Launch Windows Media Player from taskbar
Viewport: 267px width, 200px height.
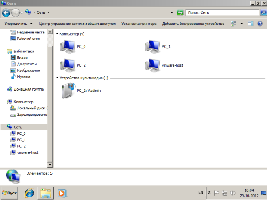(x=62, y=193)
